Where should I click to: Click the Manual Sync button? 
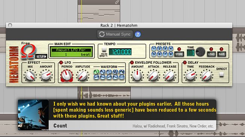click(x=115, y=34)
